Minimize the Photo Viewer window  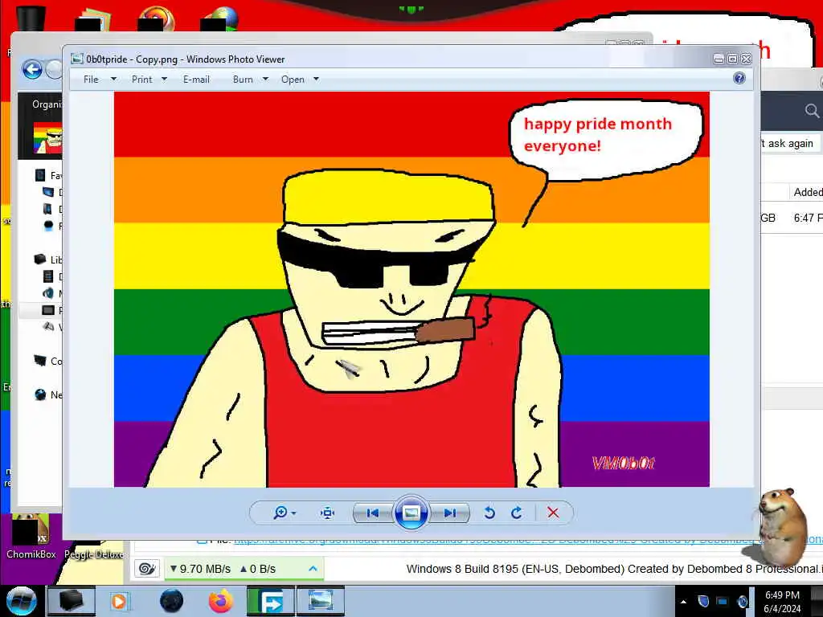719,59
